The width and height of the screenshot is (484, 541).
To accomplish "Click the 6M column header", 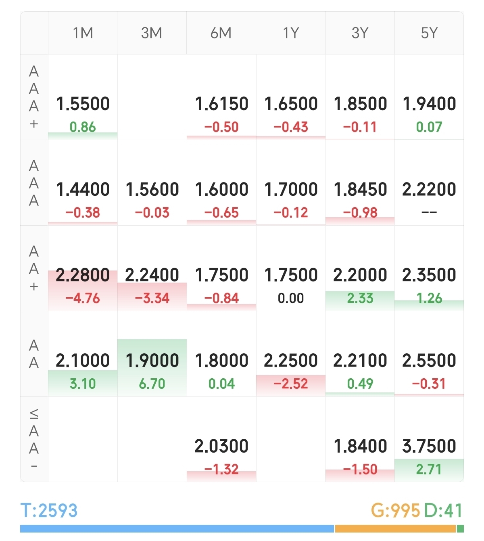I will pyautogui.click(x=221, y=33).
